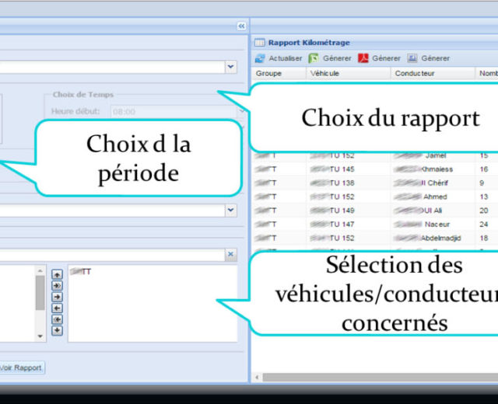
Task: Click the remove-selected left arrow button
Action: pyautogui.click(x=58, y=308)
